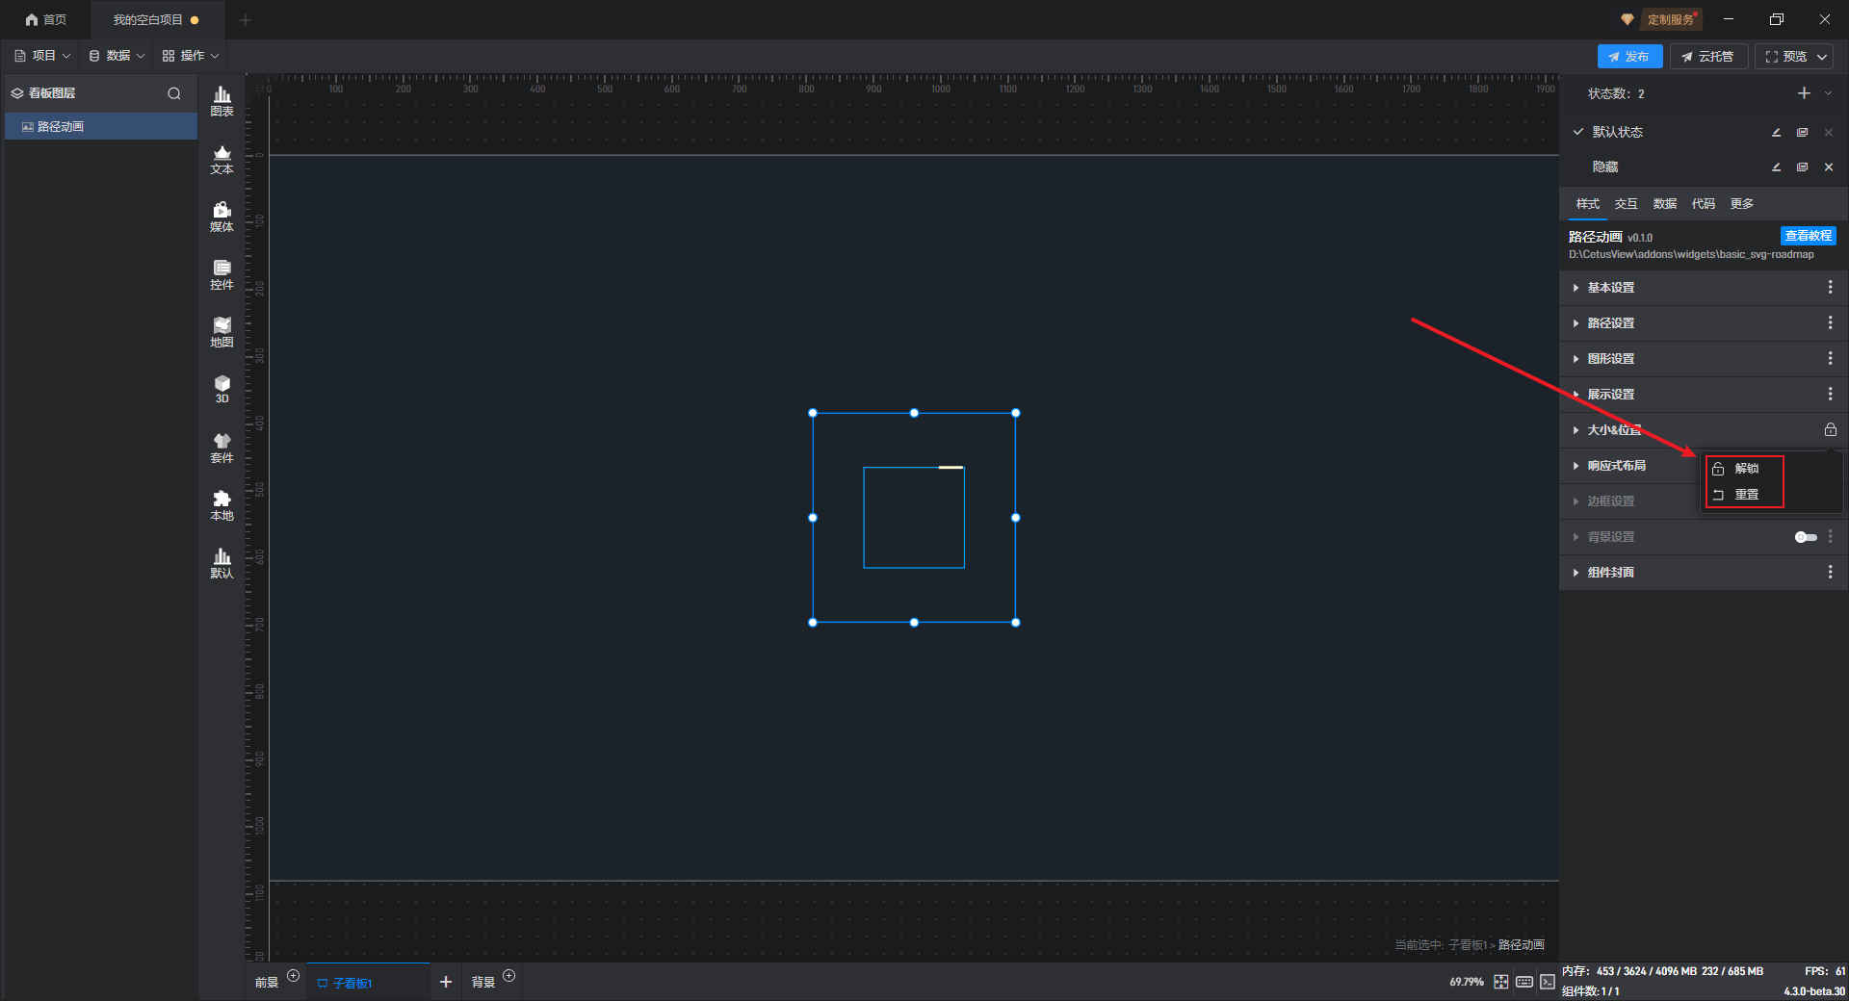
Task: Open the 默认 default components panel
Action: pyautogui.click(x=221, y=563)
